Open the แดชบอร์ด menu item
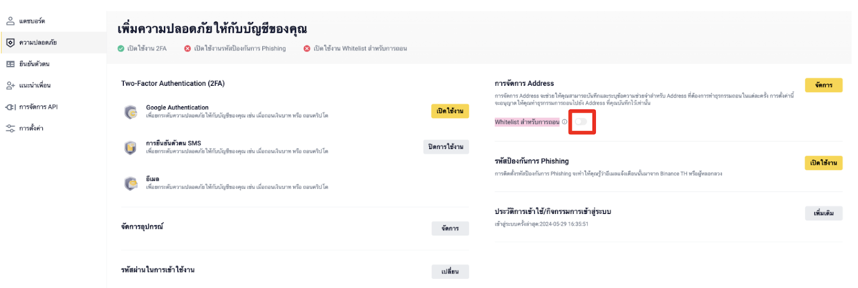The width and height of the screenshot is (858, 288). (32, 21)
